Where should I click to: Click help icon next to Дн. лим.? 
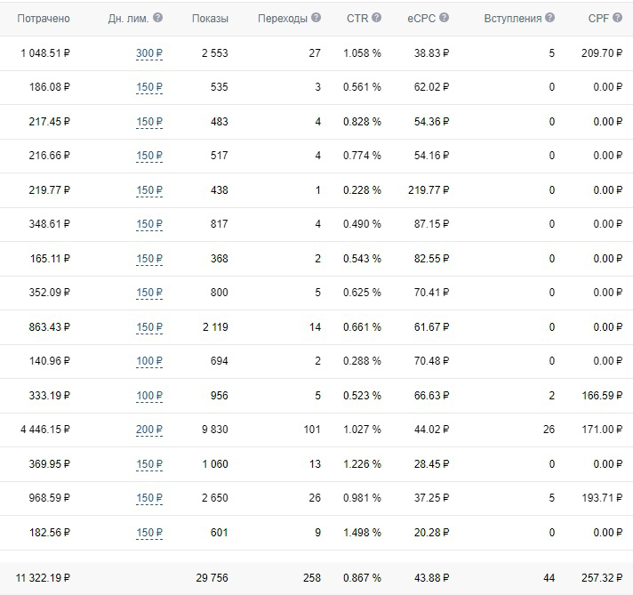pos(158,18)
